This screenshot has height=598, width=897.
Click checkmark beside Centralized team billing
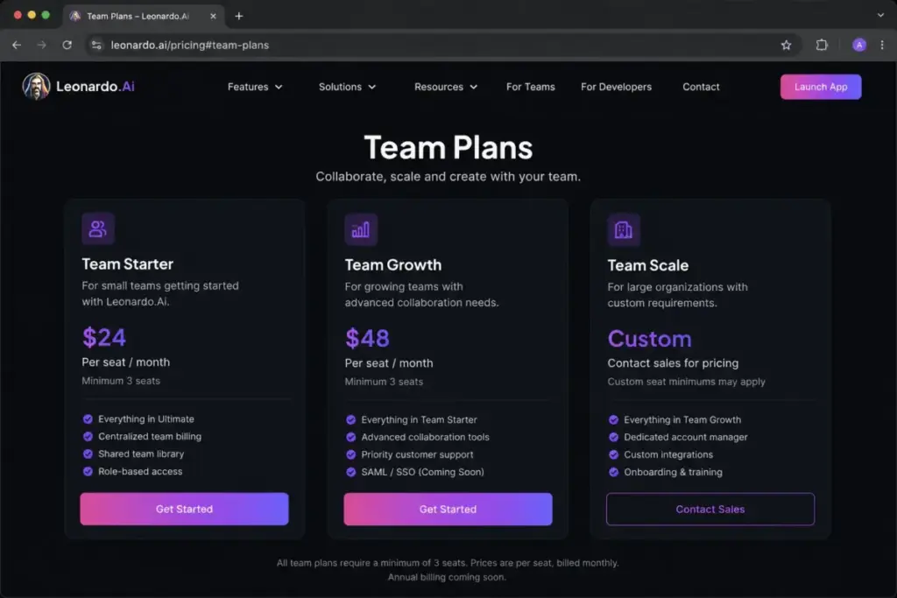point(88,436)
